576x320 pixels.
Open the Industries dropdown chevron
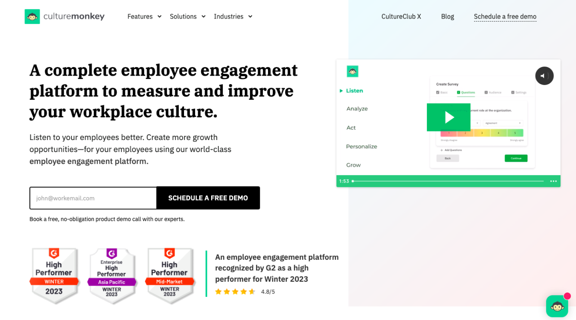coord(250,16)
